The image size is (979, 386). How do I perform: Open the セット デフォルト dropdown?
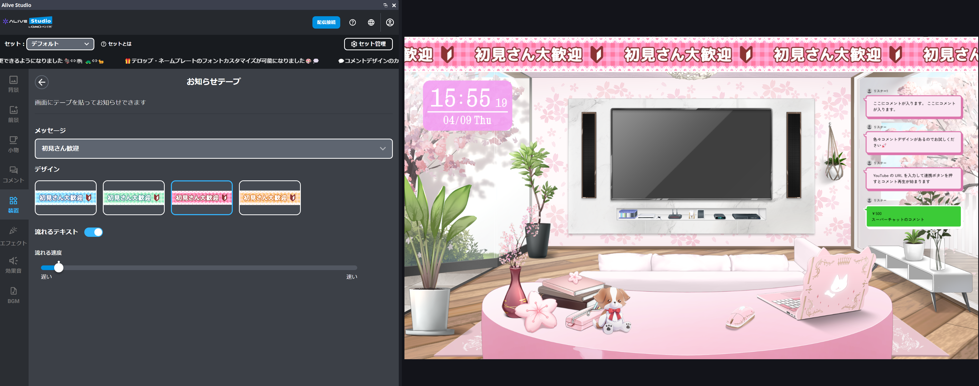click(60, 44)
